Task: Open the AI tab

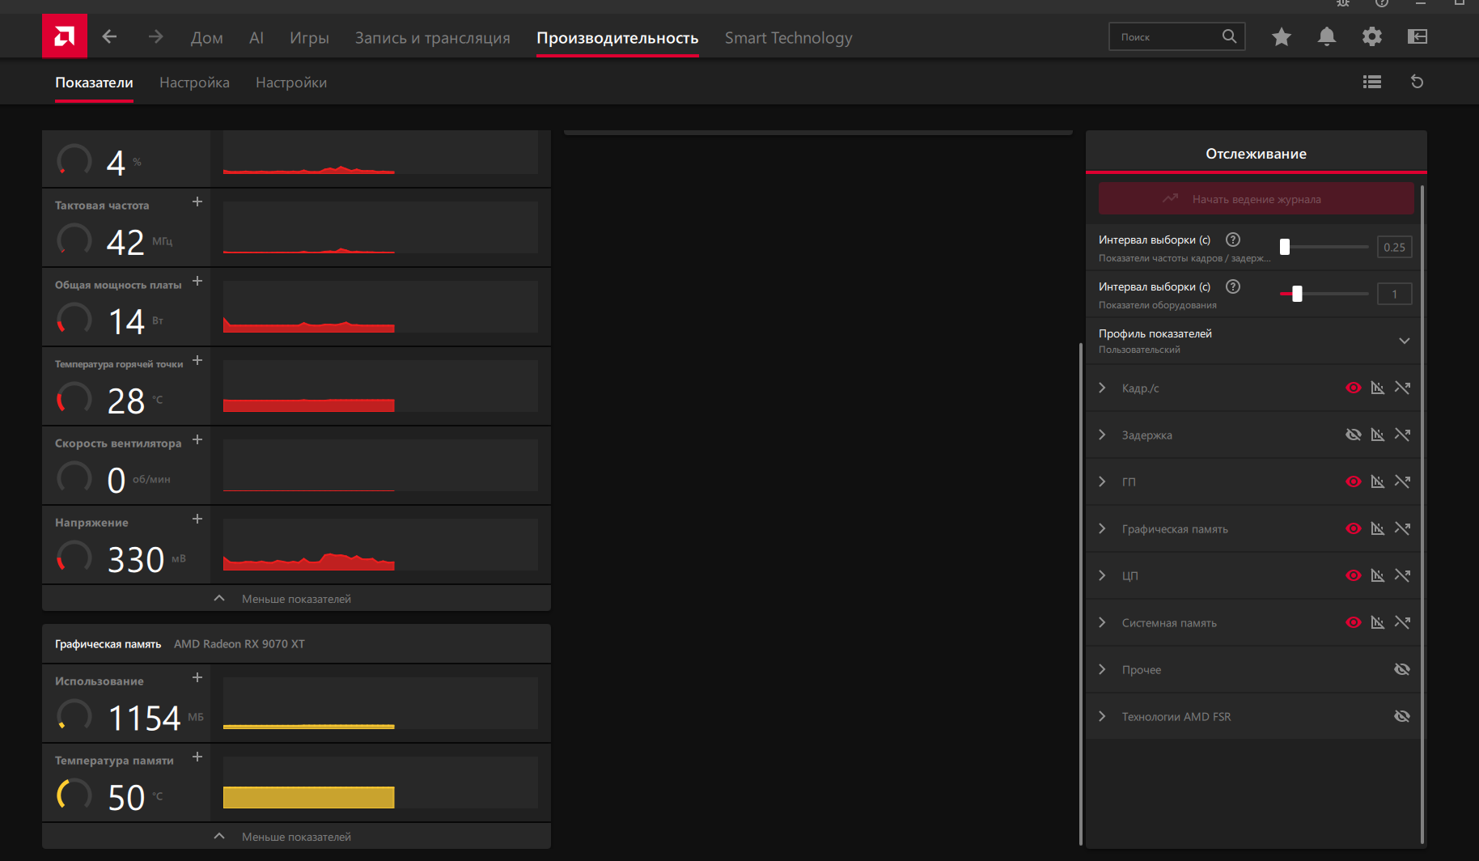Action: (256, 38)
